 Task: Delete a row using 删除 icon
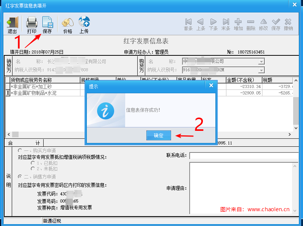[251, 24]
